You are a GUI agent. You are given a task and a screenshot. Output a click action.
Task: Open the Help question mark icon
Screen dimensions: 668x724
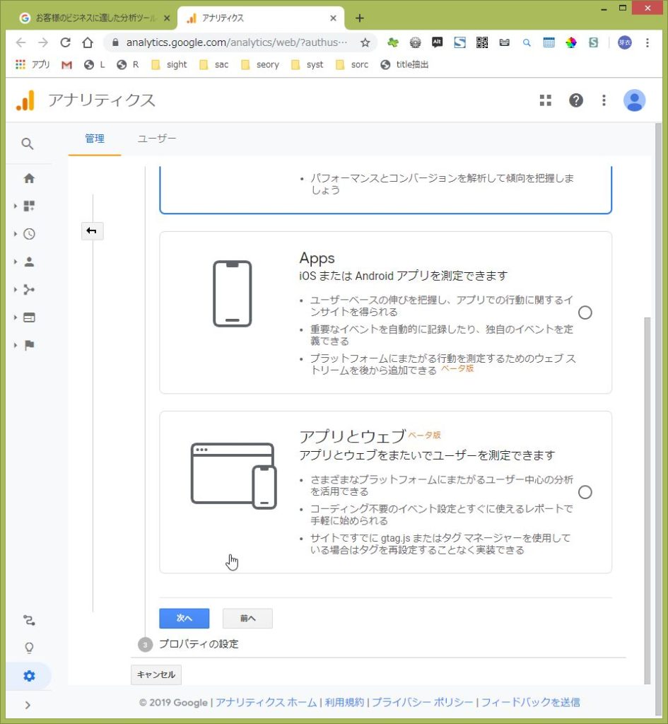point(575,100)
